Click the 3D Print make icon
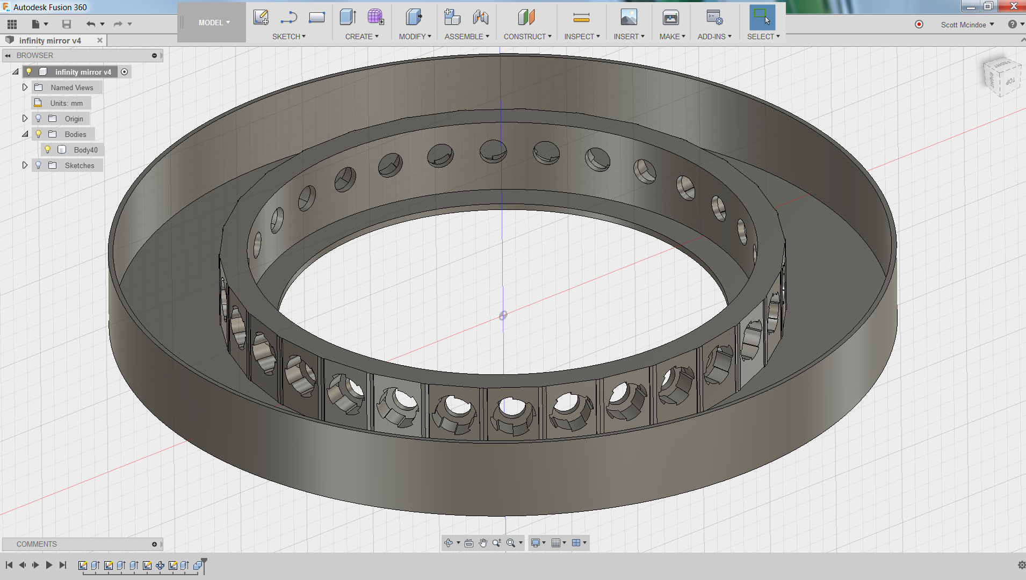Viewport: 1026px width, 580px height. tap(671, 17)
